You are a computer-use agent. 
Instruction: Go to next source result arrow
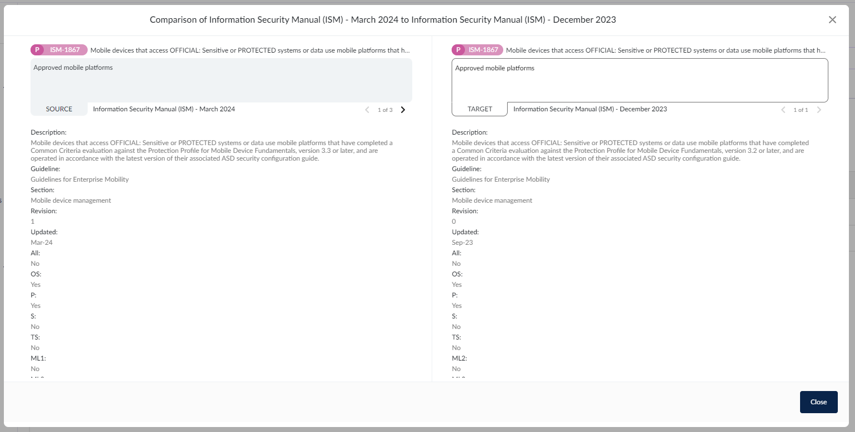point(403,110)
